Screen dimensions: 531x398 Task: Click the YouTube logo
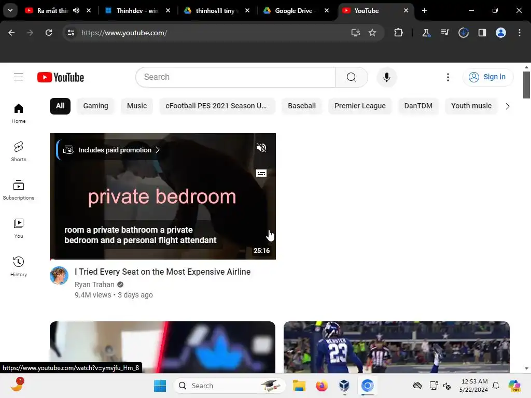pos(61,77)
